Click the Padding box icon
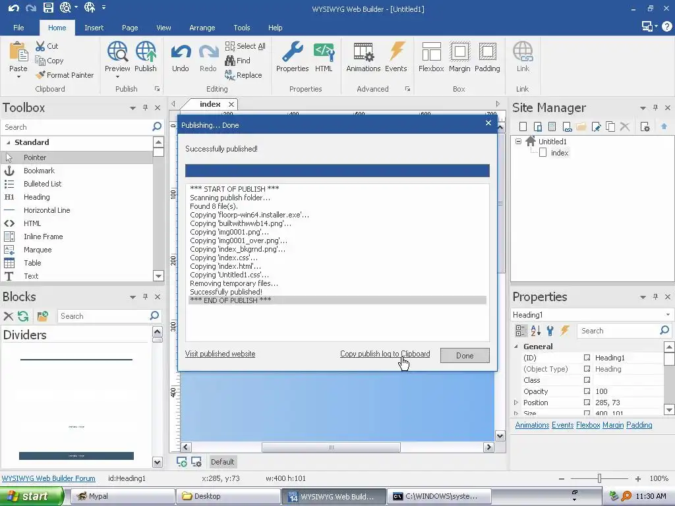This screenshot has height=506, width=675. 487,51
